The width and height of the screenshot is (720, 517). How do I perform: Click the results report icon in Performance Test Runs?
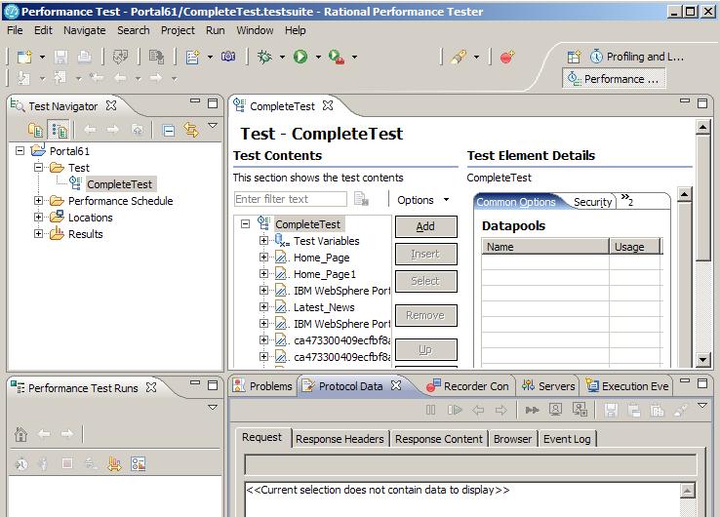(x=138, y=464)
